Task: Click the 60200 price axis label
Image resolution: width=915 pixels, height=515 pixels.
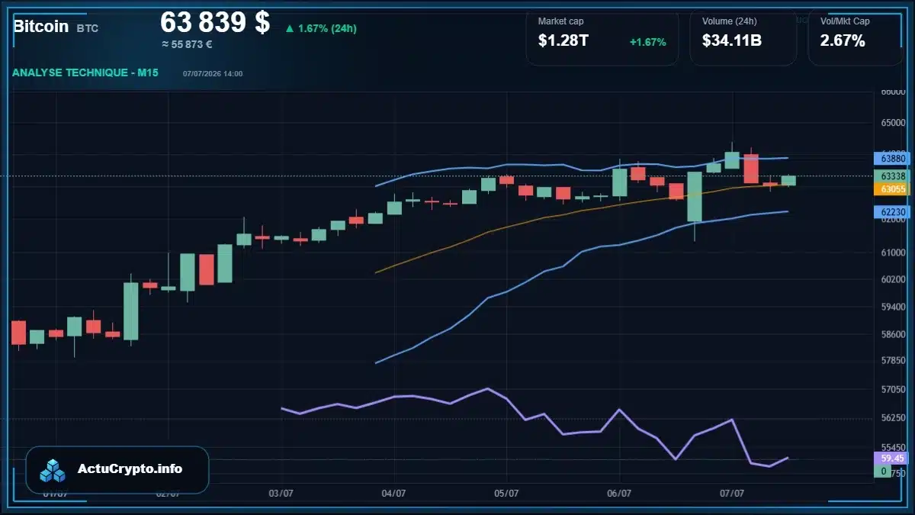Action: [893, 280]
